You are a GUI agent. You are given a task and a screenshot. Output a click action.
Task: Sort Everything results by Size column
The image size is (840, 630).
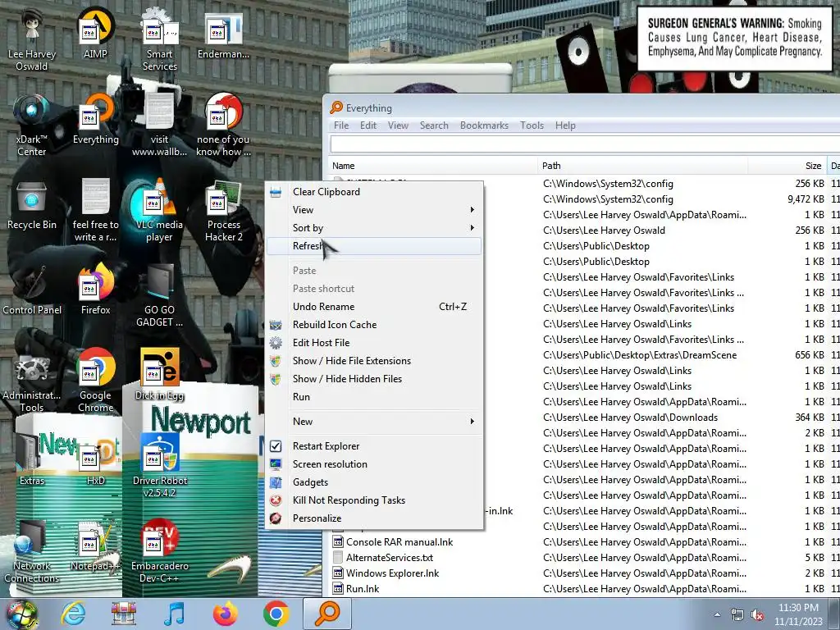click(787, 166)
